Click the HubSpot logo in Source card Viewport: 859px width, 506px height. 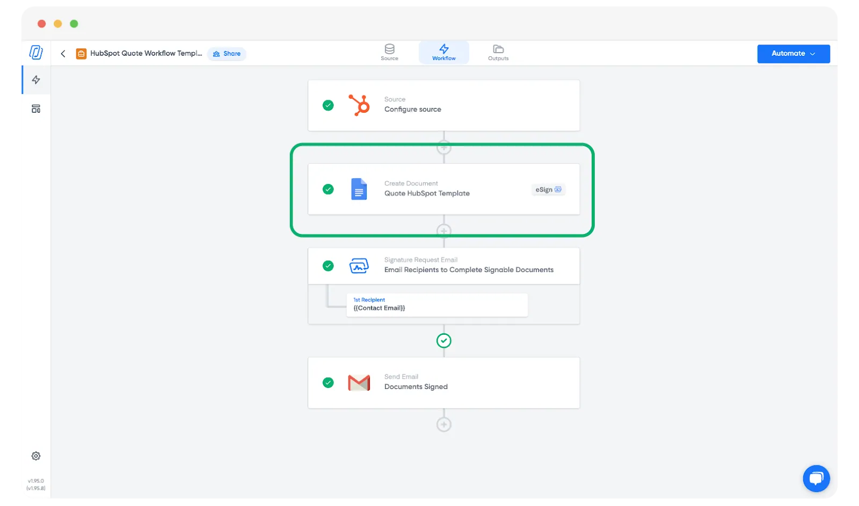coord(359,105)
